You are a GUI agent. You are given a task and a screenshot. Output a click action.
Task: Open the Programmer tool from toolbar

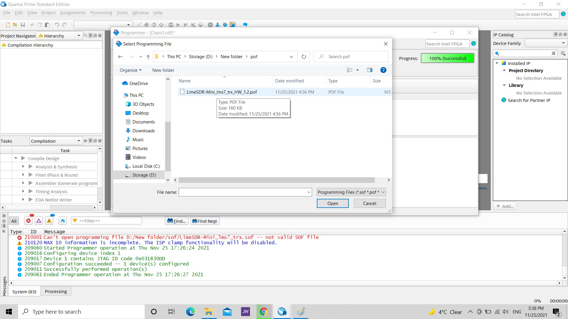point(225,25)
